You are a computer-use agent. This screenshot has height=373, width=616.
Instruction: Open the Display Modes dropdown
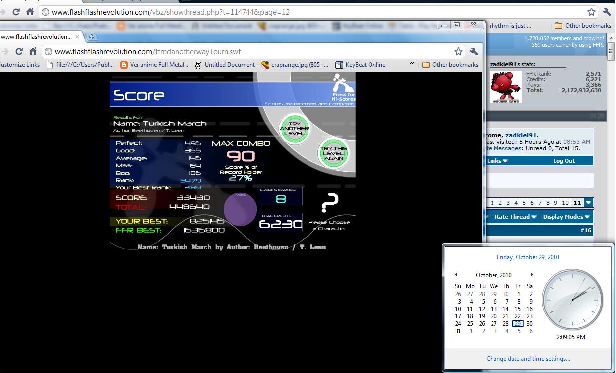pos(566,217)
